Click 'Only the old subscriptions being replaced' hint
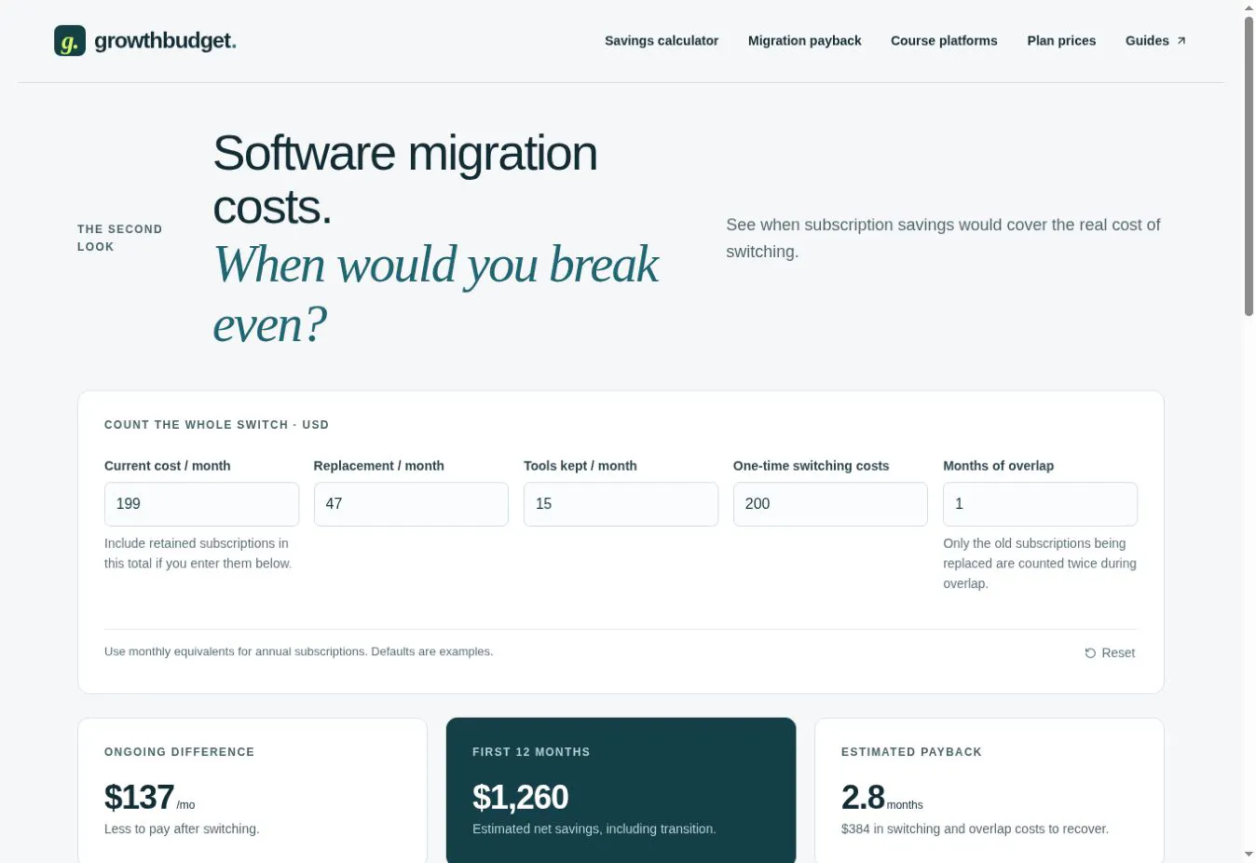1256x863 pixels. click(1040, 563)
